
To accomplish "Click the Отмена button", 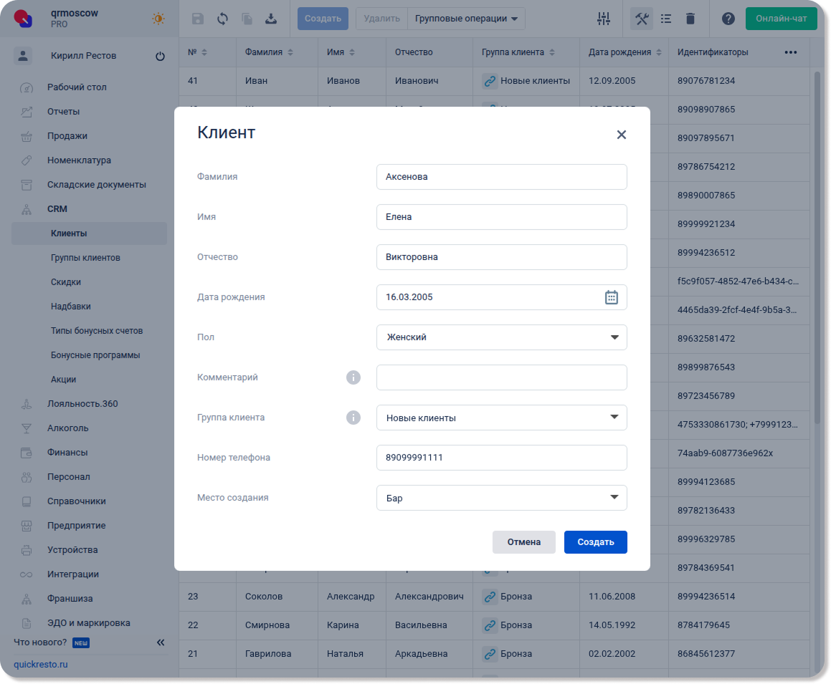I will [x=523, y=542].
